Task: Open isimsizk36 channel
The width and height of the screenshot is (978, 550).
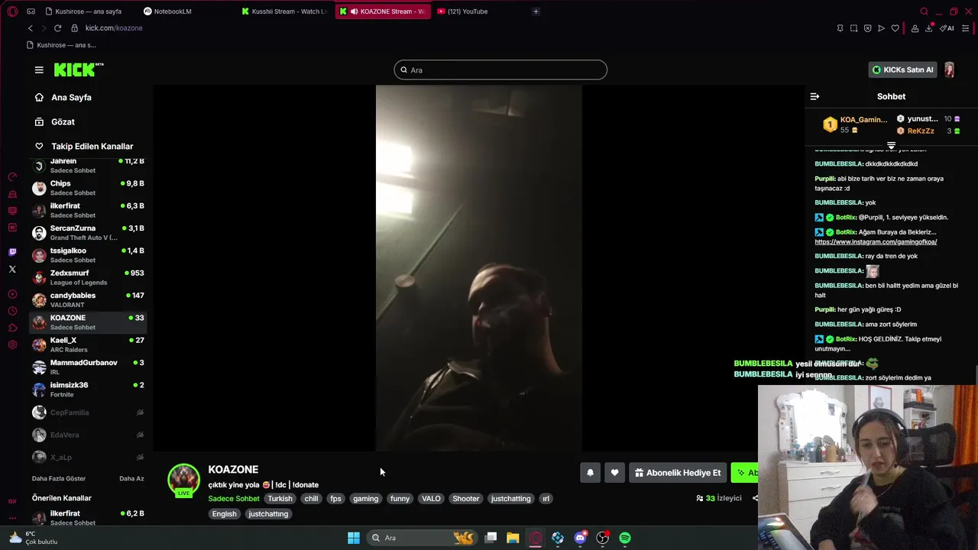Action: tap(88, 390)
